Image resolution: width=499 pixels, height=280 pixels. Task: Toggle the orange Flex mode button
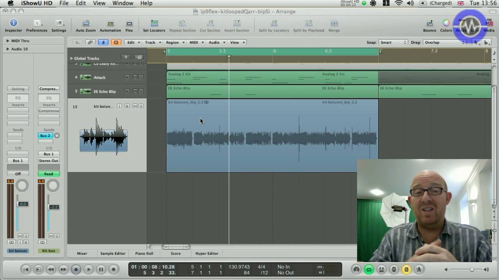(x=116, y=42)
